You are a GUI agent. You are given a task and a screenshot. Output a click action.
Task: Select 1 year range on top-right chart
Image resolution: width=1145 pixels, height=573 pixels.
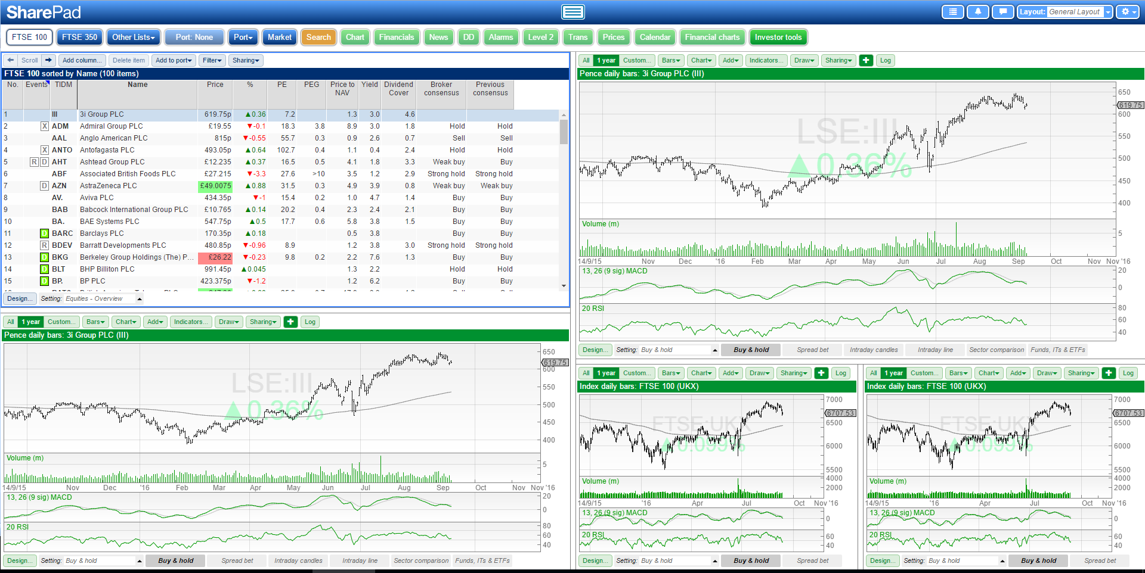[x=606, y=60]
